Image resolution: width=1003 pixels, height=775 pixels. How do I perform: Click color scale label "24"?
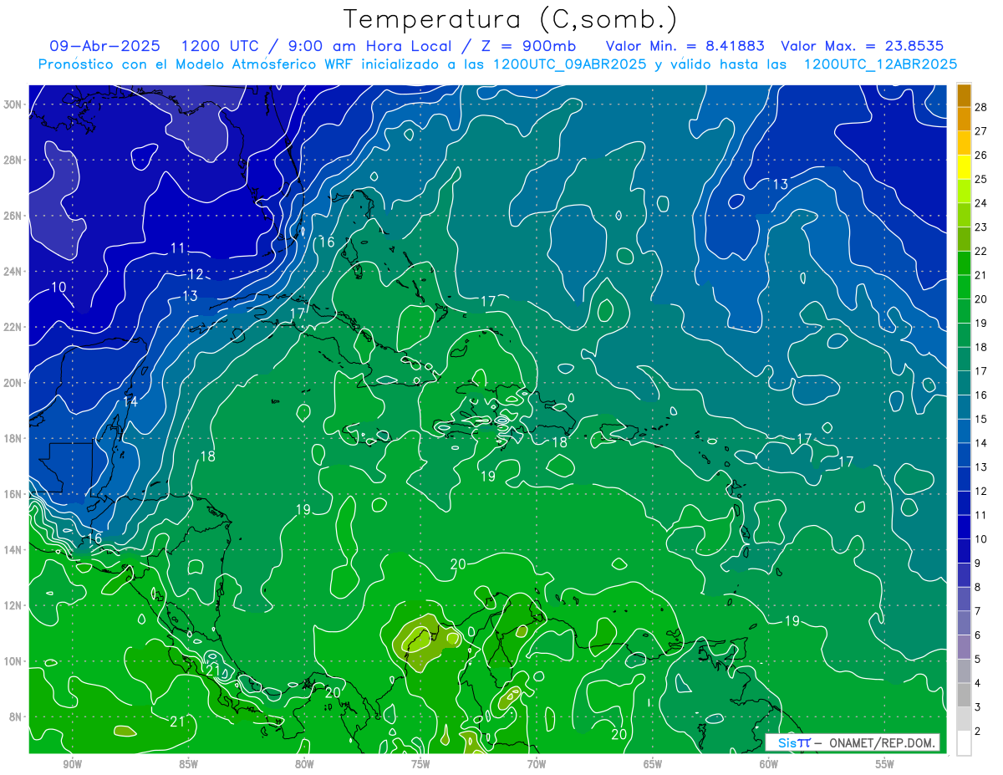pyautogui.click(x=980, y=203)
